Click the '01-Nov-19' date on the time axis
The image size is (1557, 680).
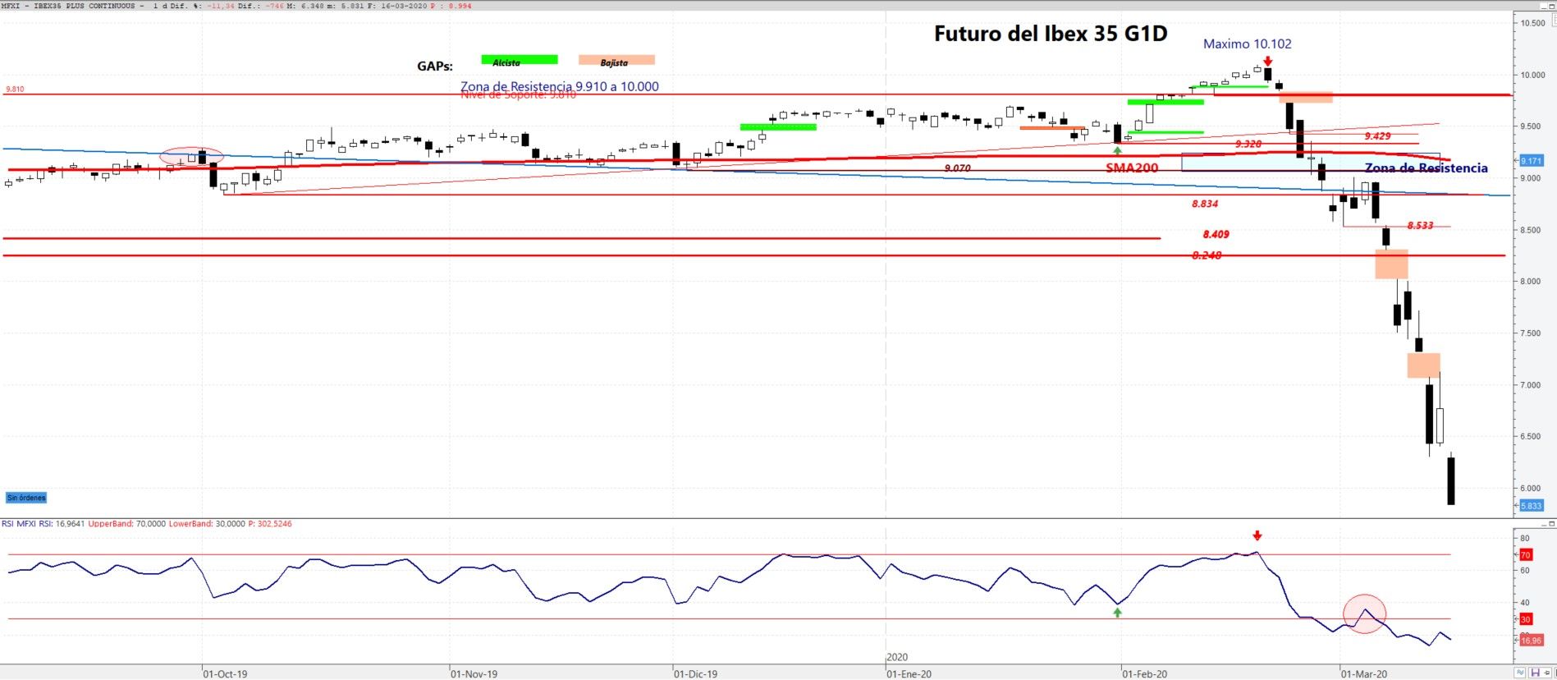coord(474,674)
